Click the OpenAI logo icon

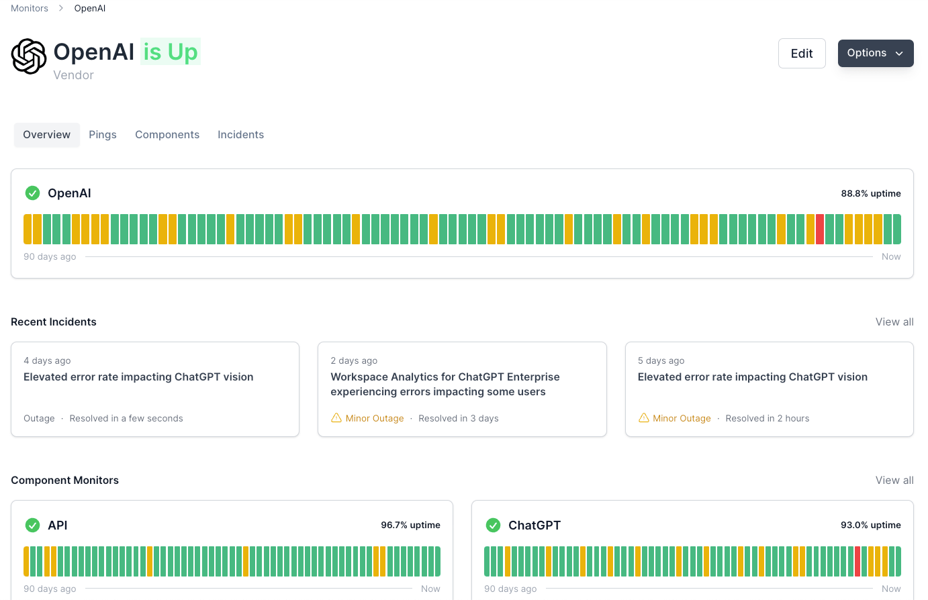[x=29, y=56]
